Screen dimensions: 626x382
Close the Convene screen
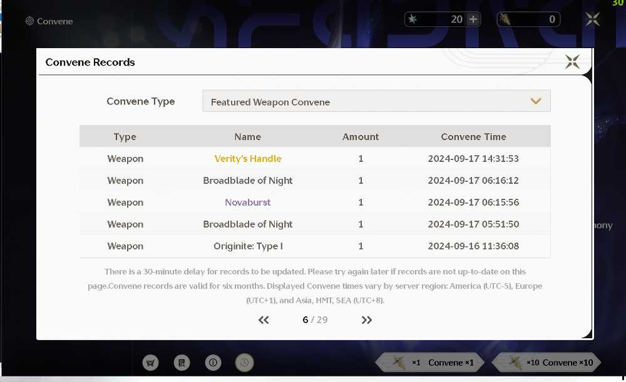[x=592, y=19]
